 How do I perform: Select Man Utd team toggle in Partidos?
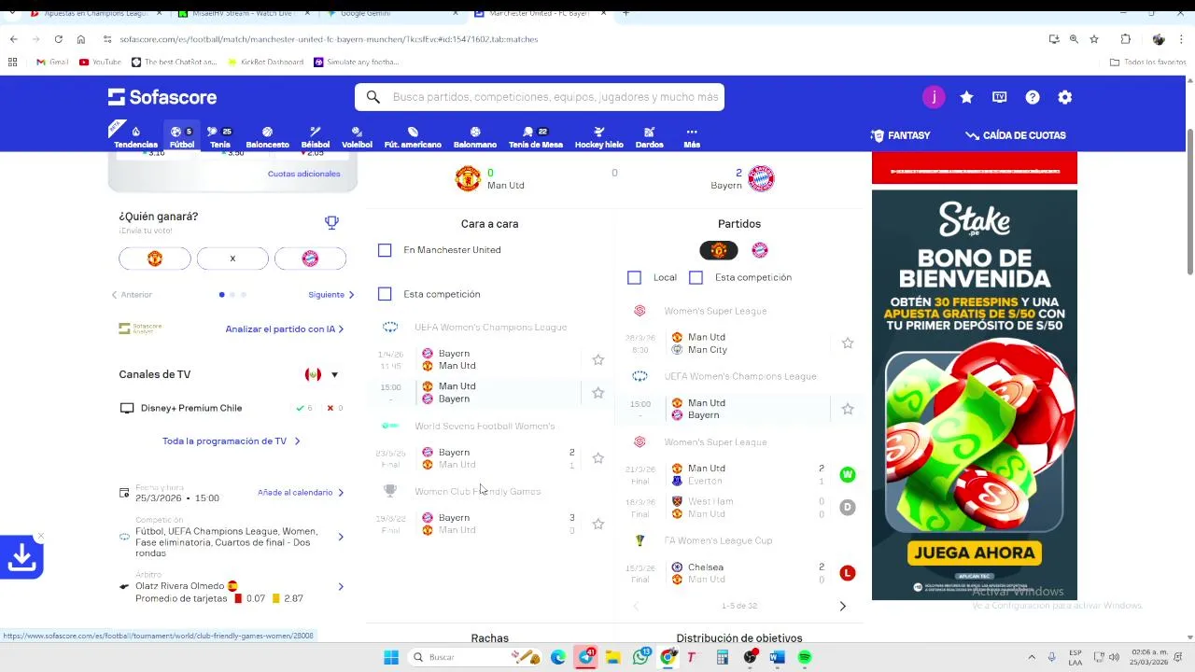pos(719,250)
